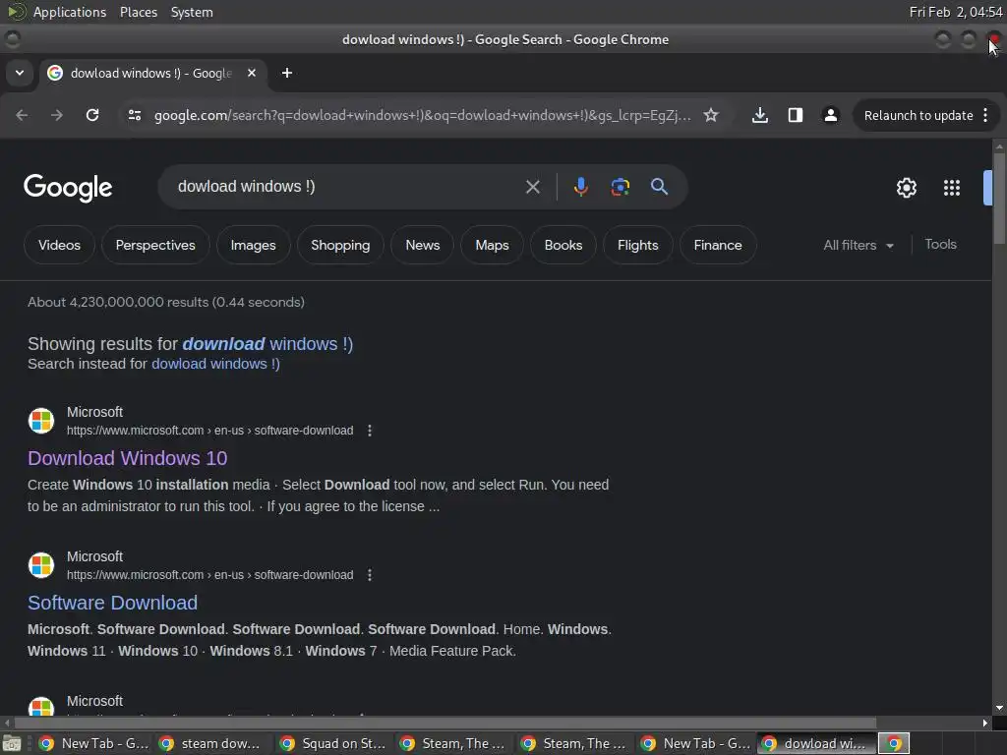This screenshot has height=755, width=1007.
Task: Switch to Shopping results
Action: pos(340,245)
